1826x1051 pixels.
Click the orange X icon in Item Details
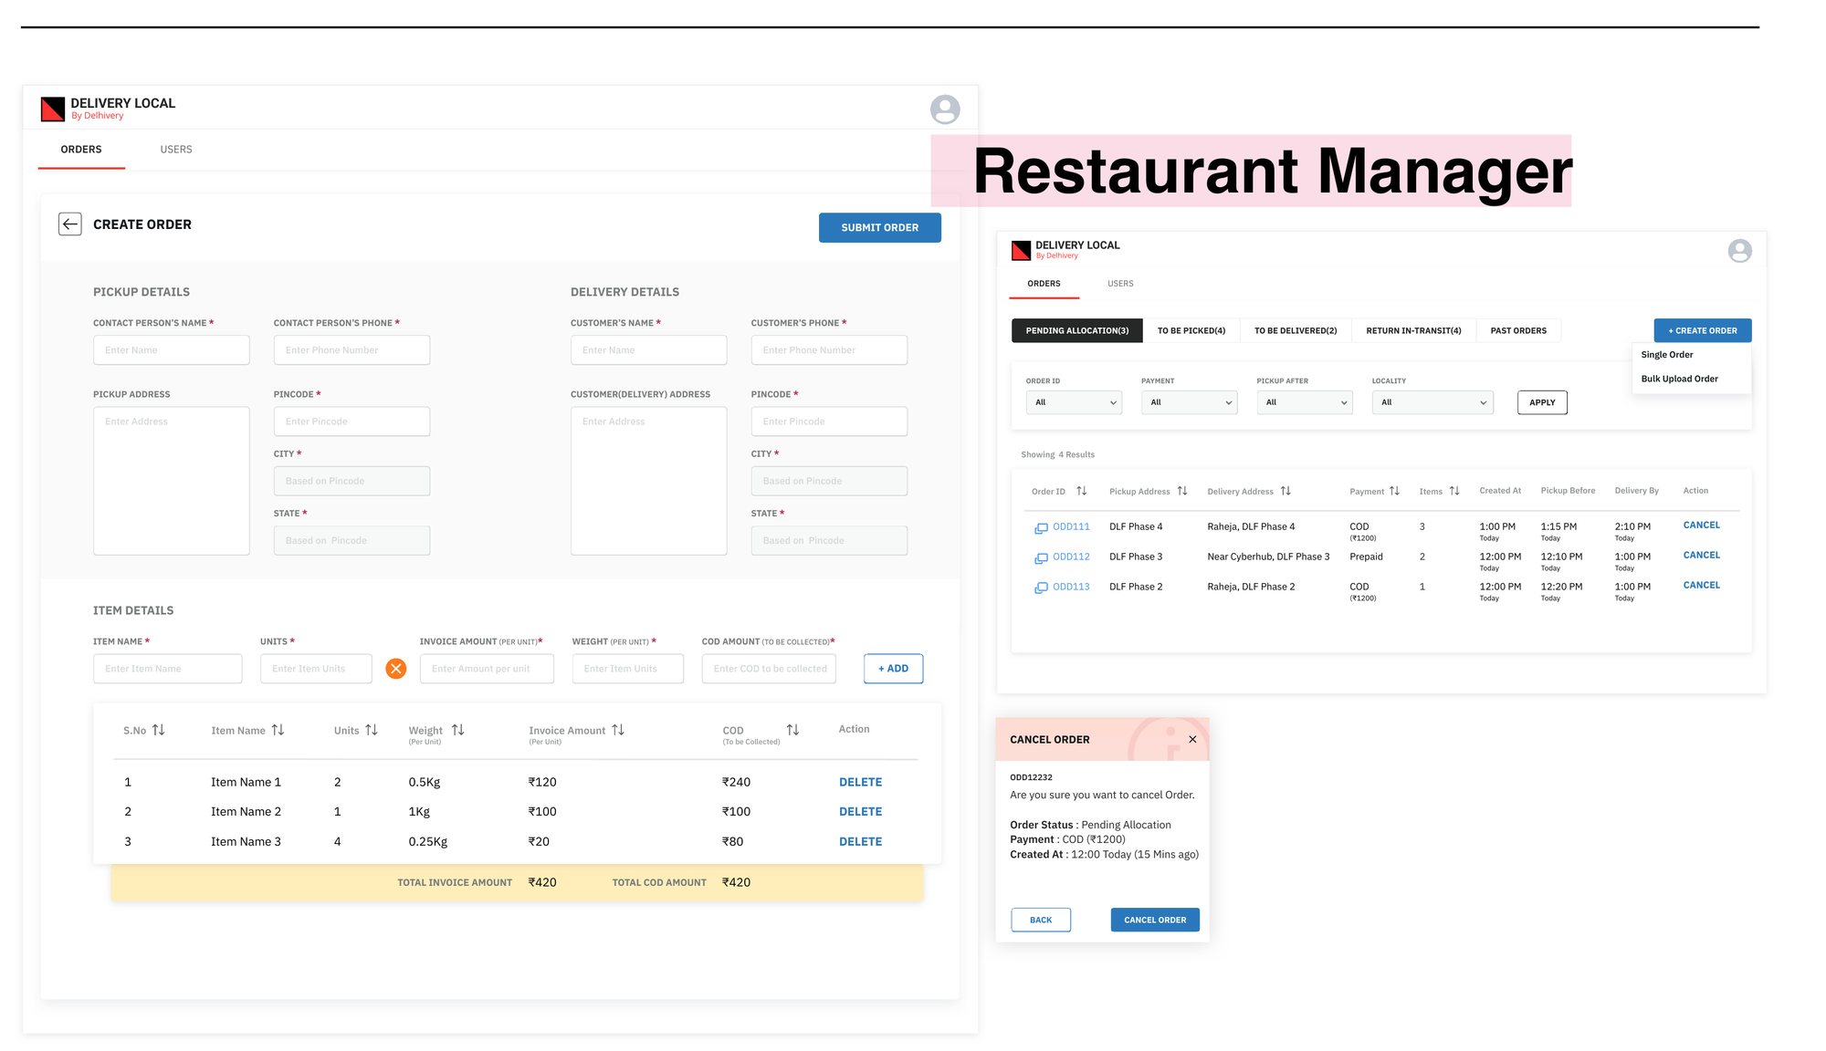(x=396, y=669)
